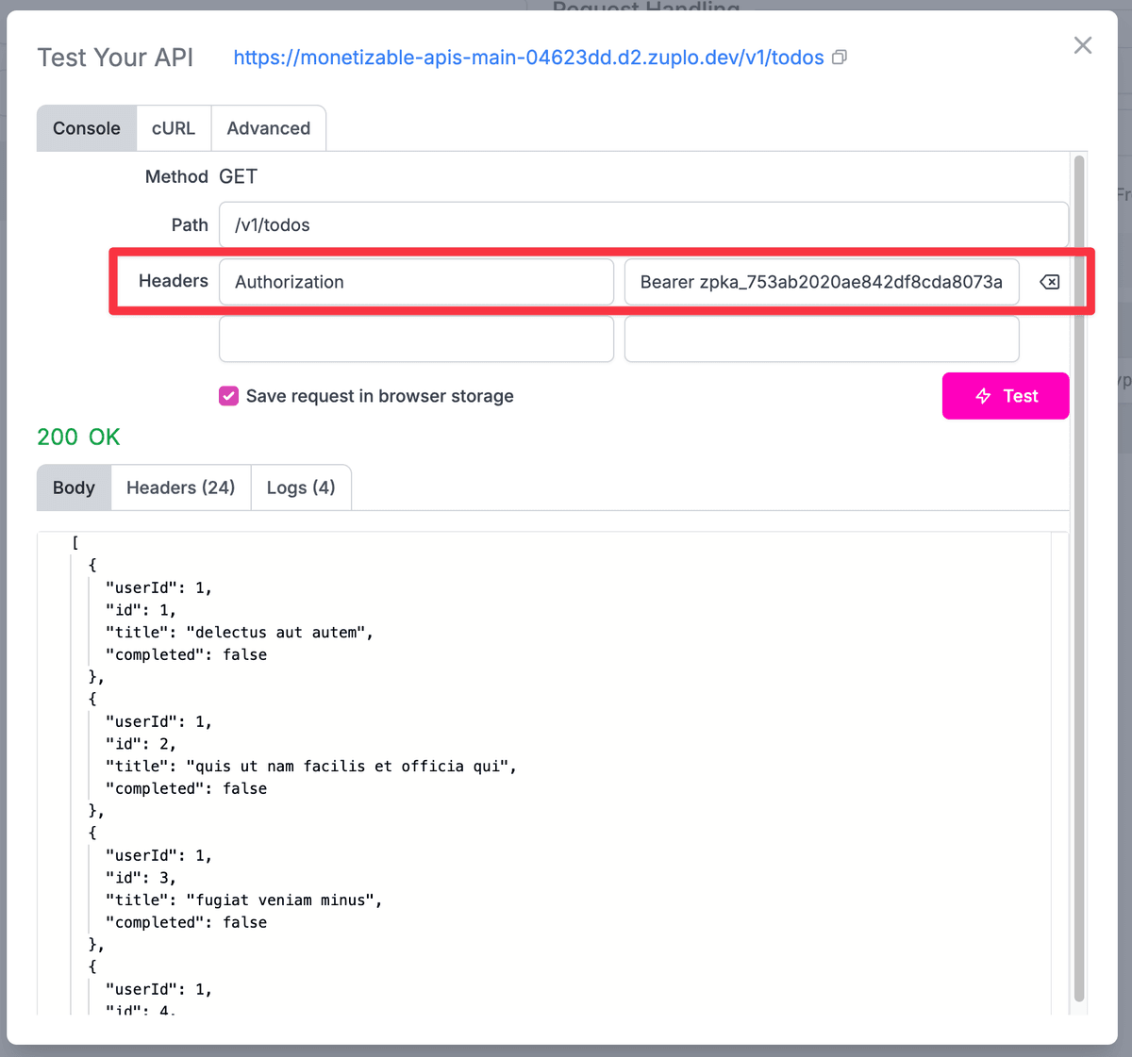
Task: Close the Test Your API dialog
Action: [x=1083, y=45]
